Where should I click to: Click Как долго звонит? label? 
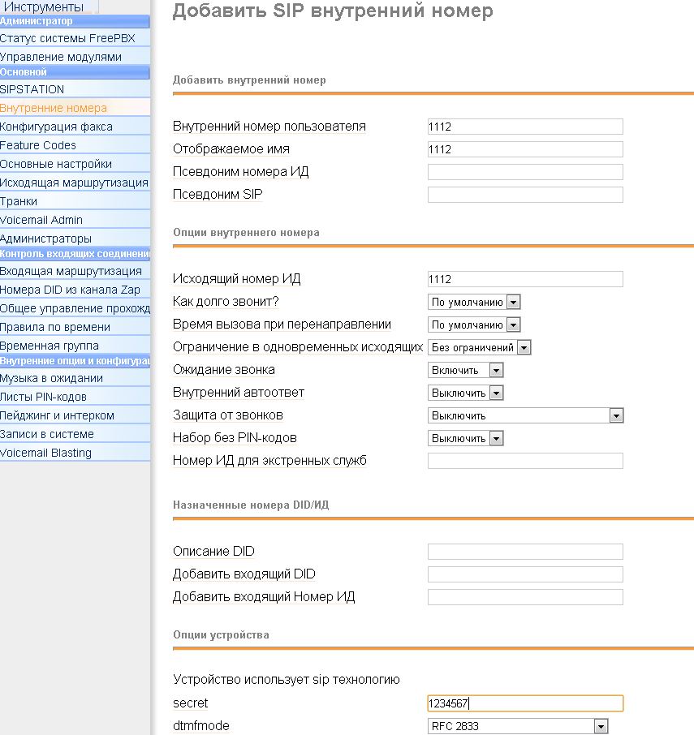pos(226,302)
